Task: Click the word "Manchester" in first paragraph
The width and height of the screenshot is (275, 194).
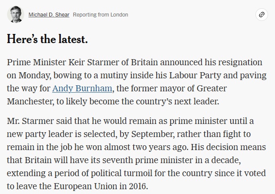Action: (30, 101)
